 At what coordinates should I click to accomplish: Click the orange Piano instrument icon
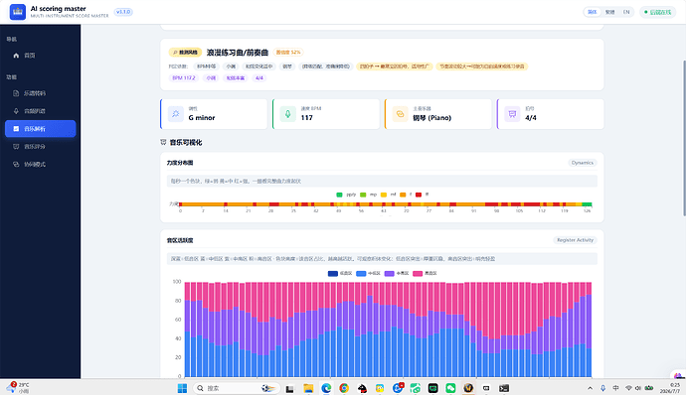point(400,114)
